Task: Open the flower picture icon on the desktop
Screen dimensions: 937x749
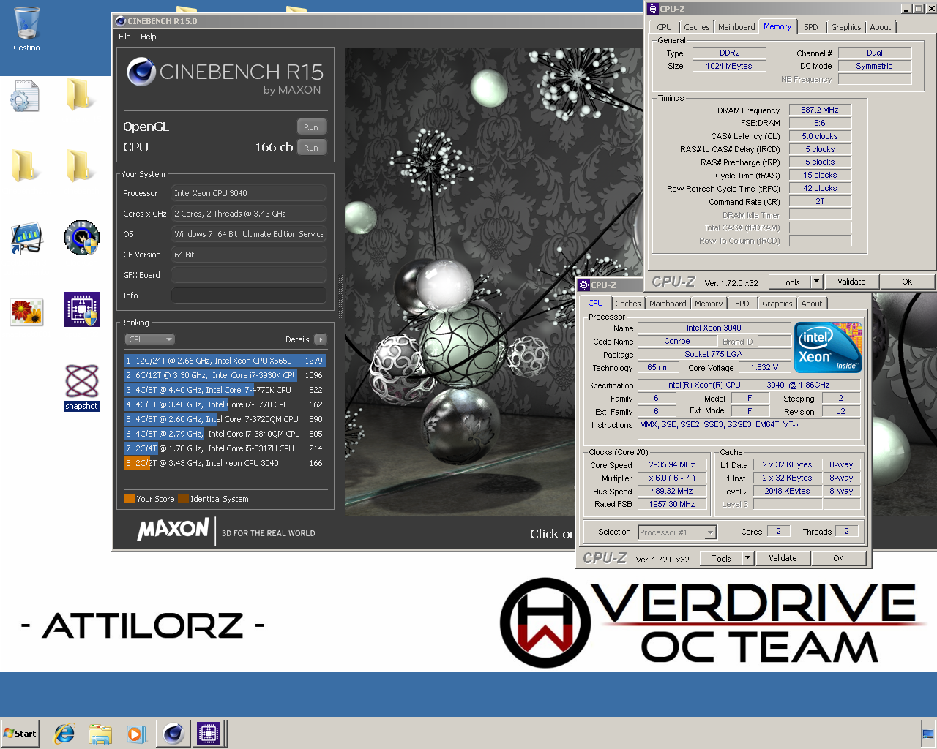Action: (x=26, y=312)
